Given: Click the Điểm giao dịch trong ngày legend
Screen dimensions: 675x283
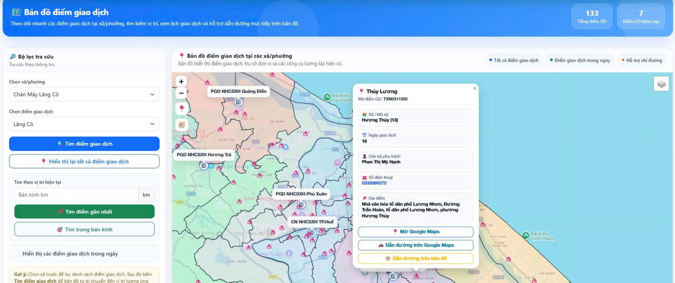Looking at the screenshot, I should [580, 60].
